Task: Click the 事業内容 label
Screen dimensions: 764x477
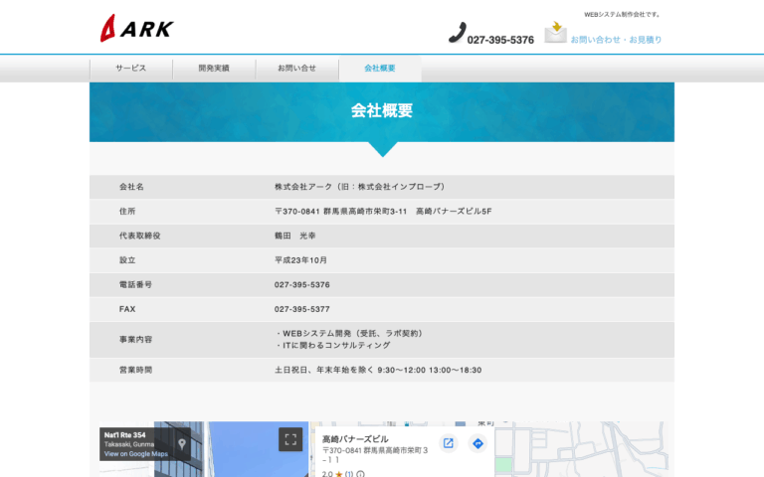Action: click(136, 339)
